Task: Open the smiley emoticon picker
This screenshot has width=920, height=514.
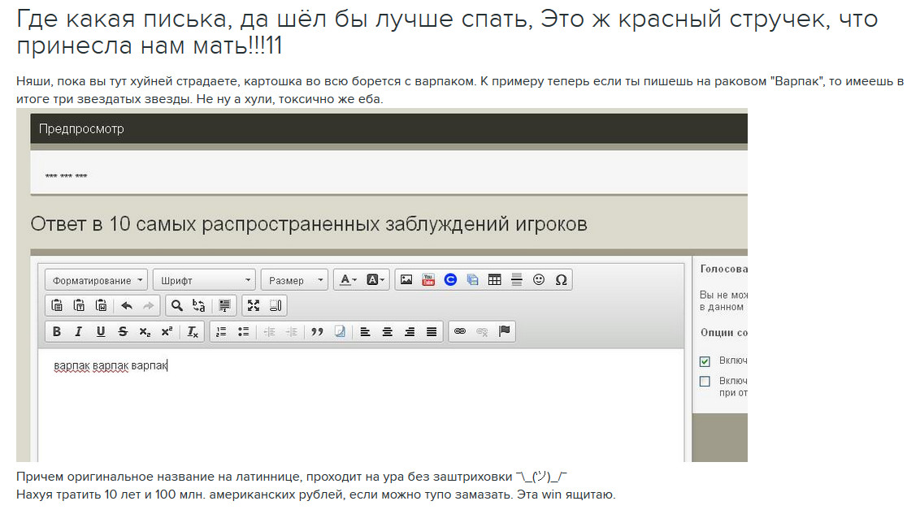Action: (x=539, y=279)
